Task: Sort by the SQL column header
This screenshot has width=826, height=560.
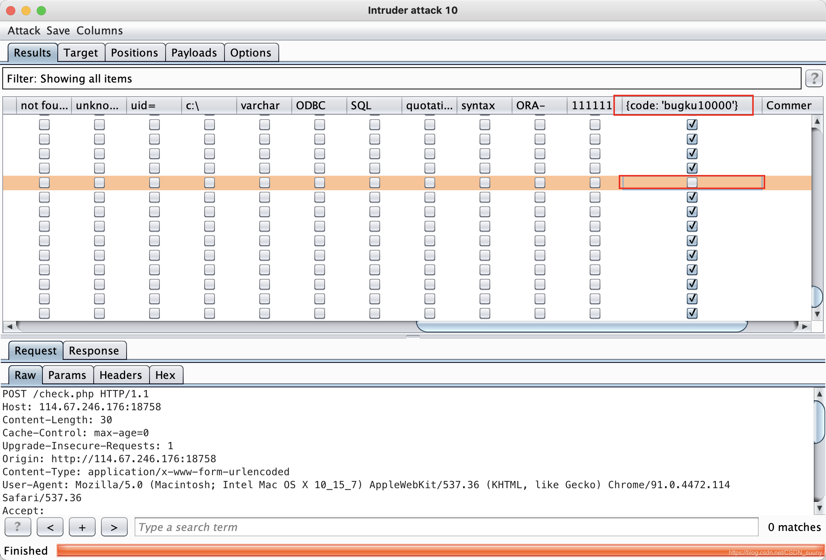Action: (x=374, y=105)
